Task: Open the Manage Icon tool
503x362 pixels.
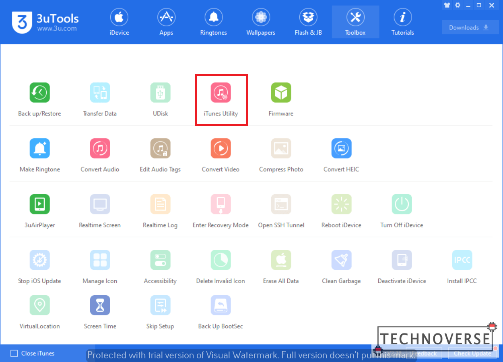Action: 100,267
